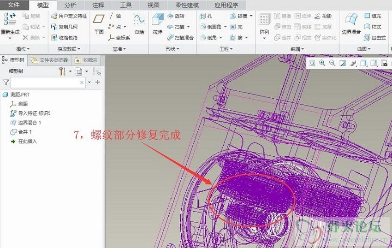Click the 样式 (Style) surface tool
This screenshot has height=248, width=392.
coord(373,27)
